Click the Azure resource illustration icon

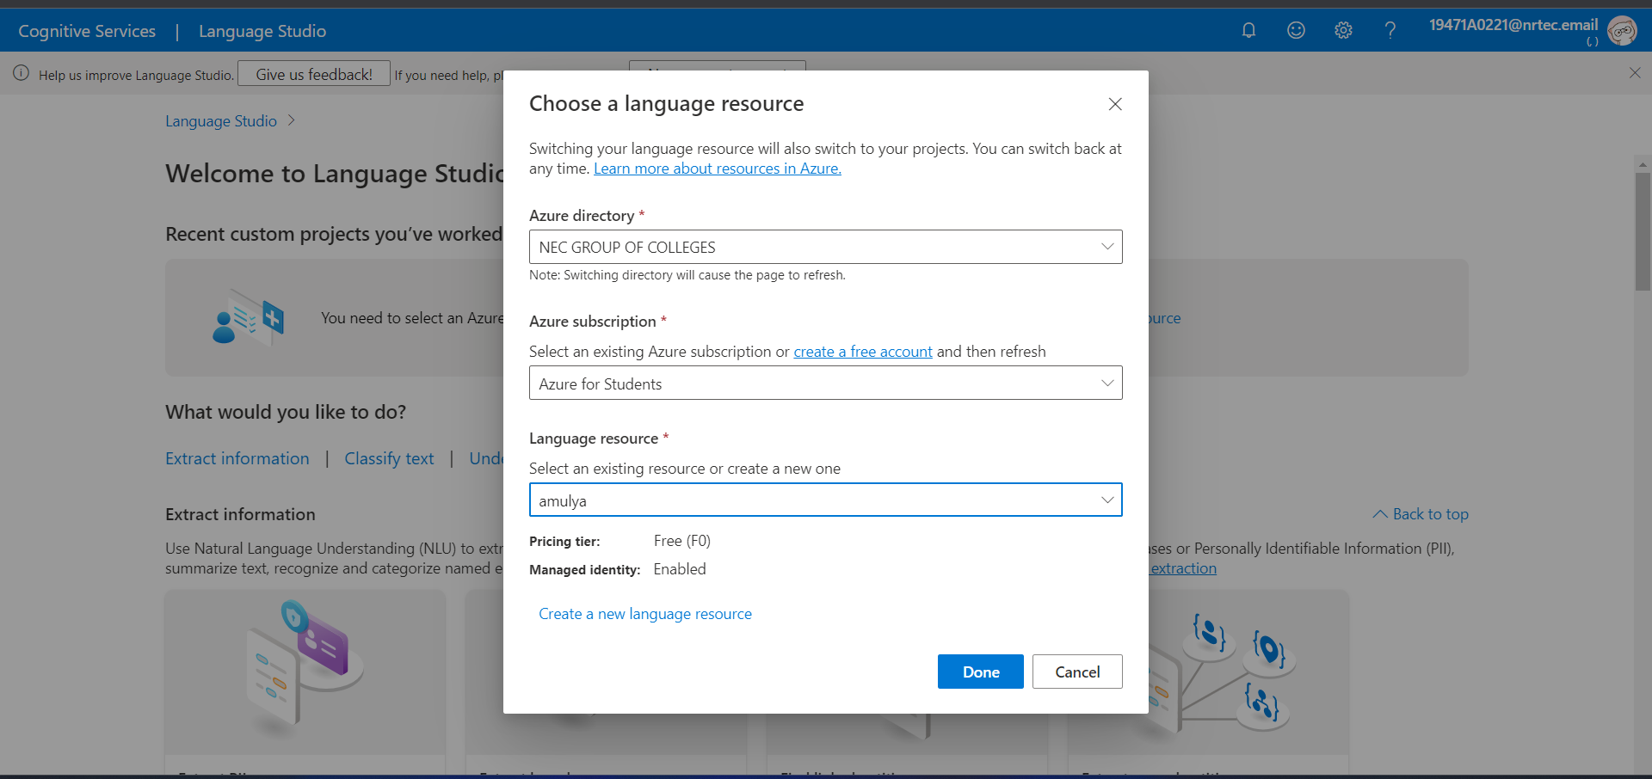(249, 317)
